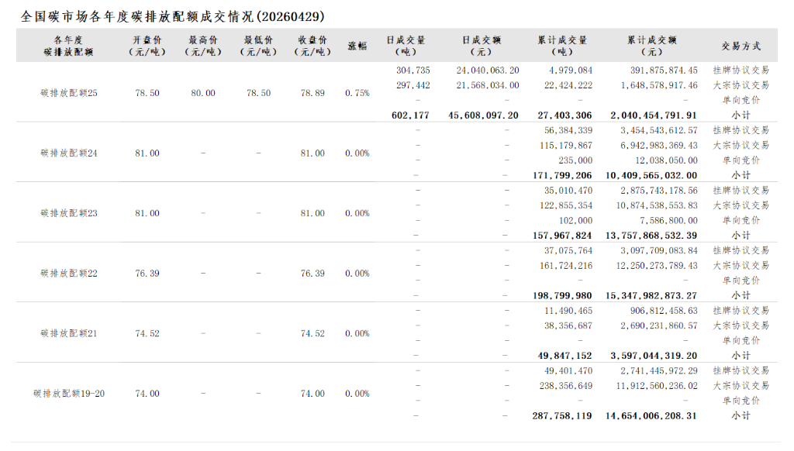Click the 602,177 daily volume subtotal

point(410,115)
